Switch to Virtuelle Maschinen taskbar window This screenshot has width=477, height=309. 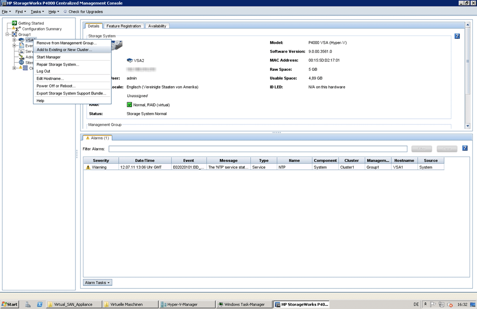pyautogui.click(x=130, y=304)
